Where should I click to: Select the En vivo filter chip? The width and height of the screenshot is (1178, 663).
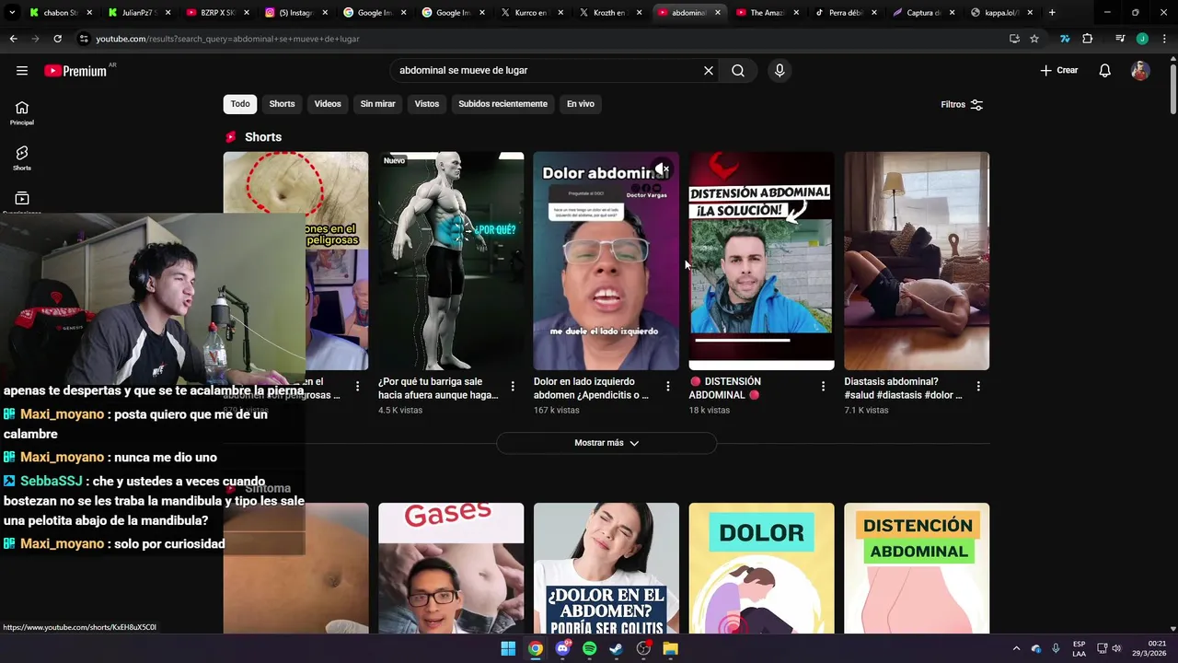(580, 104)
